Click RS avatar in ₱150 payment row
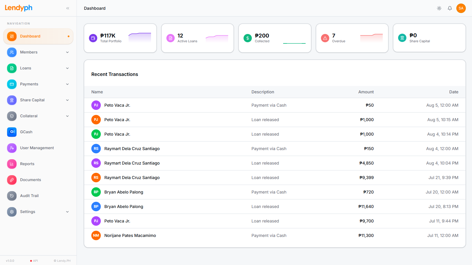 coord(96,149)
